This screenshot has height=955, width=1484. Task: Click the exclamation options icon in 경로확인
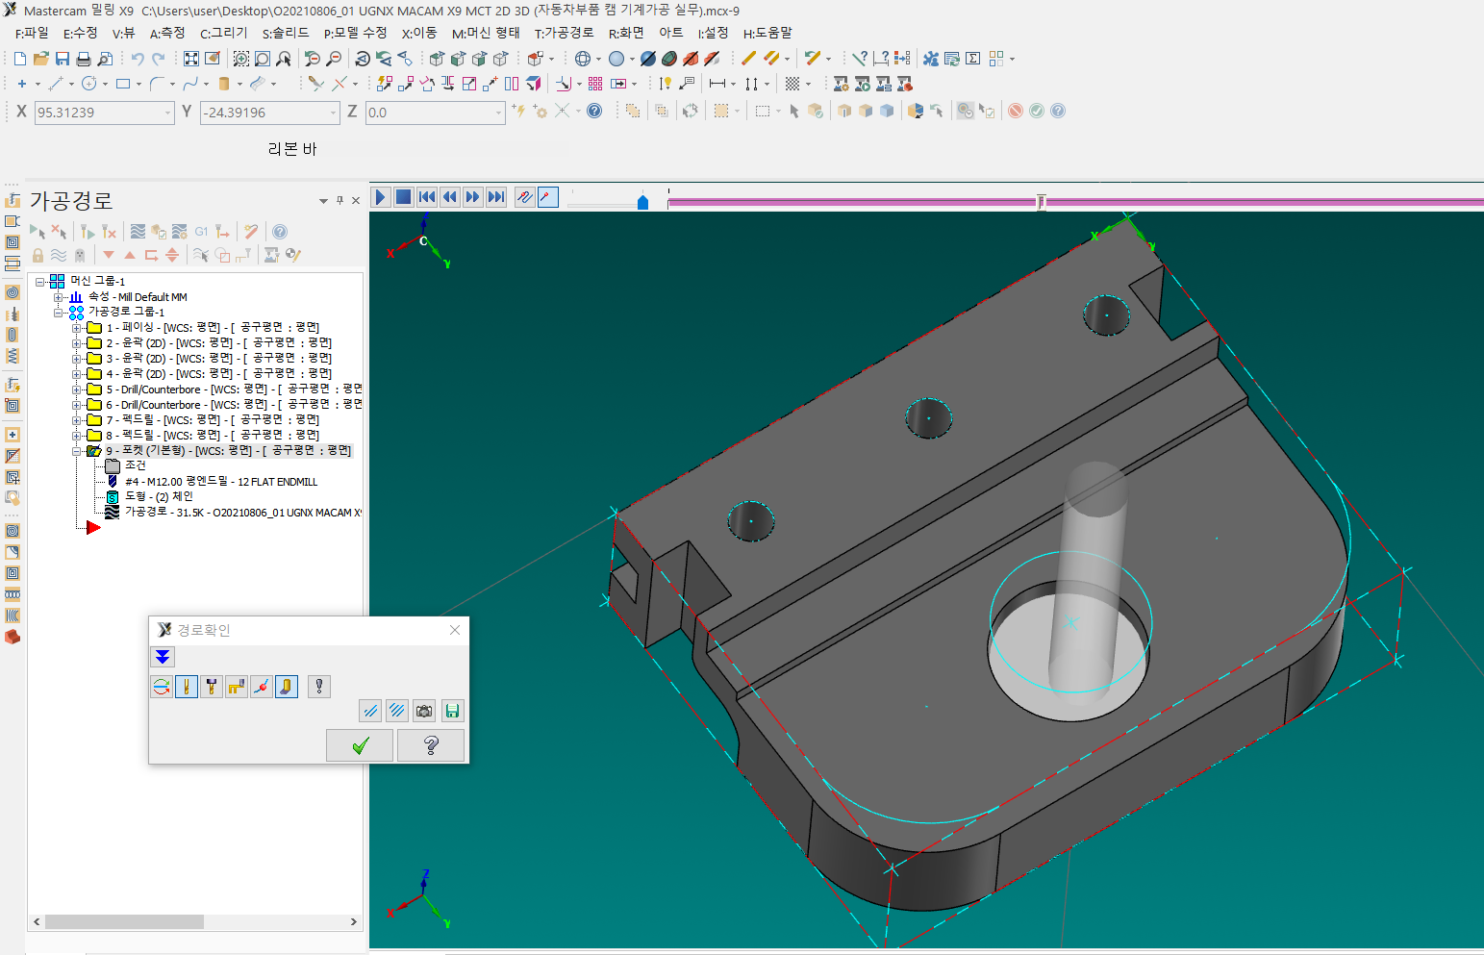(319, 687)
